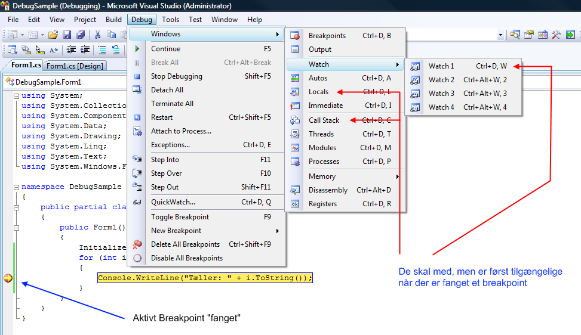Open QuickWatch... from Debug menu
The image size is (581, 335).
click(207, 202)
